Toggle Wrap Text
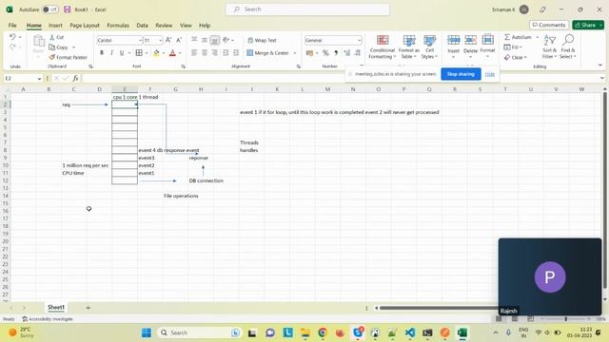This screenshot has width=609, height=342. point(262,40)
